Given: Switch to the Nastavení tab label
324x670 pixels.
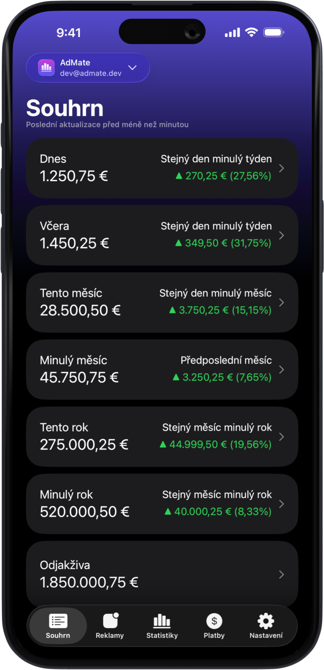Looking at the screenshot, I should coord(266,635).
